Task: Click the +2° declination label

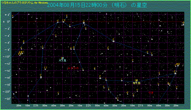Action: 7,15
